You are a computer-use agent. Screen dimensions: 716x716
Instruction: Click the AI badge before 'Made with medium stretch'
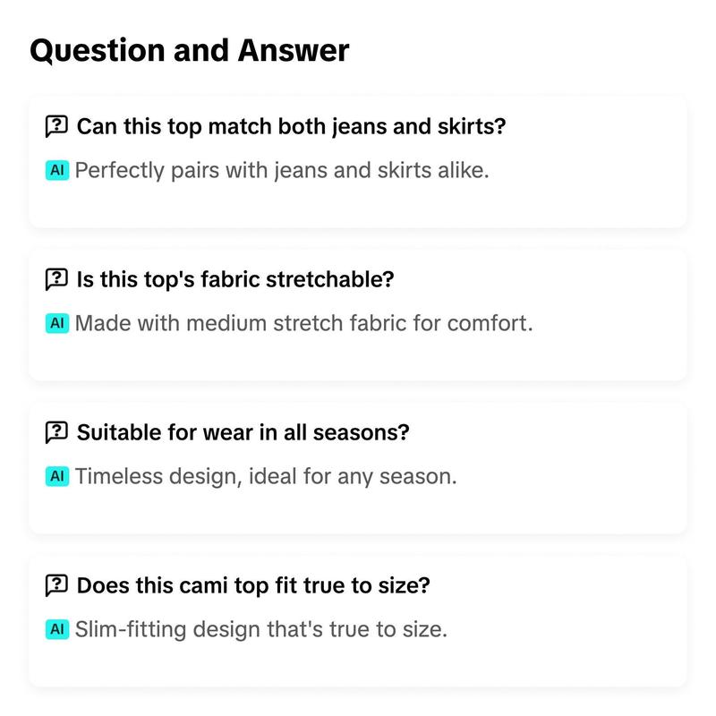click(x=57, y=323)
